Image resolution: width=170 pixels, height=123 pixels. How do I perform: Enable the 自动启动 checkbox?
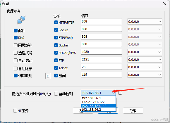click(x=16, y=60)
